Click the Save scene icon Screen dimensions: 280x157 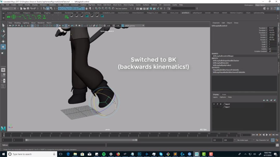(27, 9)
